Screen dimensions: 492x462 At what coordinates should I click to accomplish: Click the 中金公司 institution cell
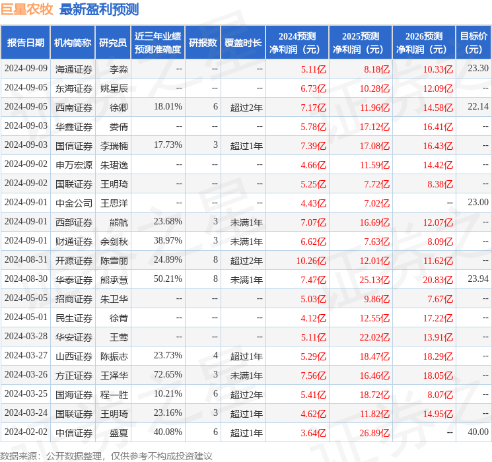pos(74,203)
